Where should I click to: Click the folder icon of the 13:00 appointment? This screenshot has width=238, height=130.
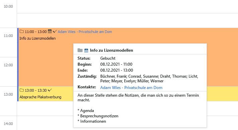[22, 90]
